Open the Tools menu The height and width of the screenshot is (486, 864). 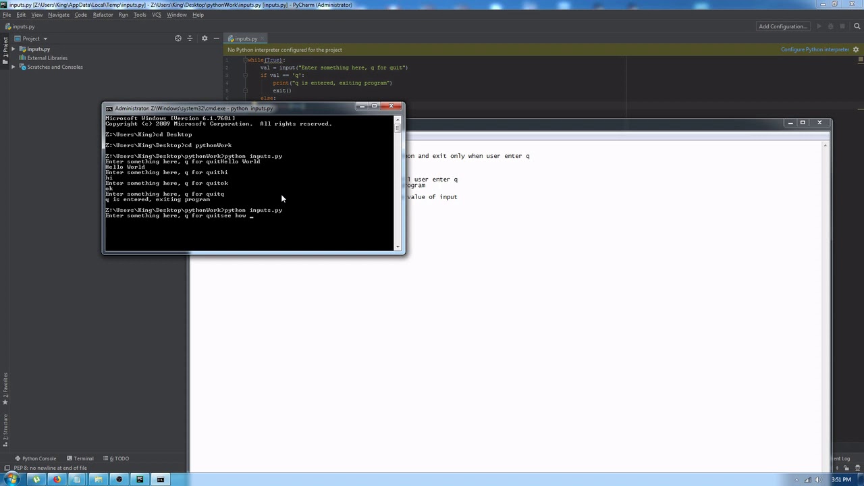[x=140, y=15]
